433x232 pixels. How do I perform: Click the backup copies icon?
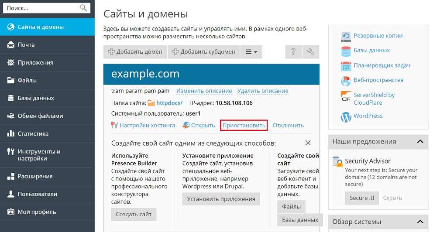tap(346, 36)
